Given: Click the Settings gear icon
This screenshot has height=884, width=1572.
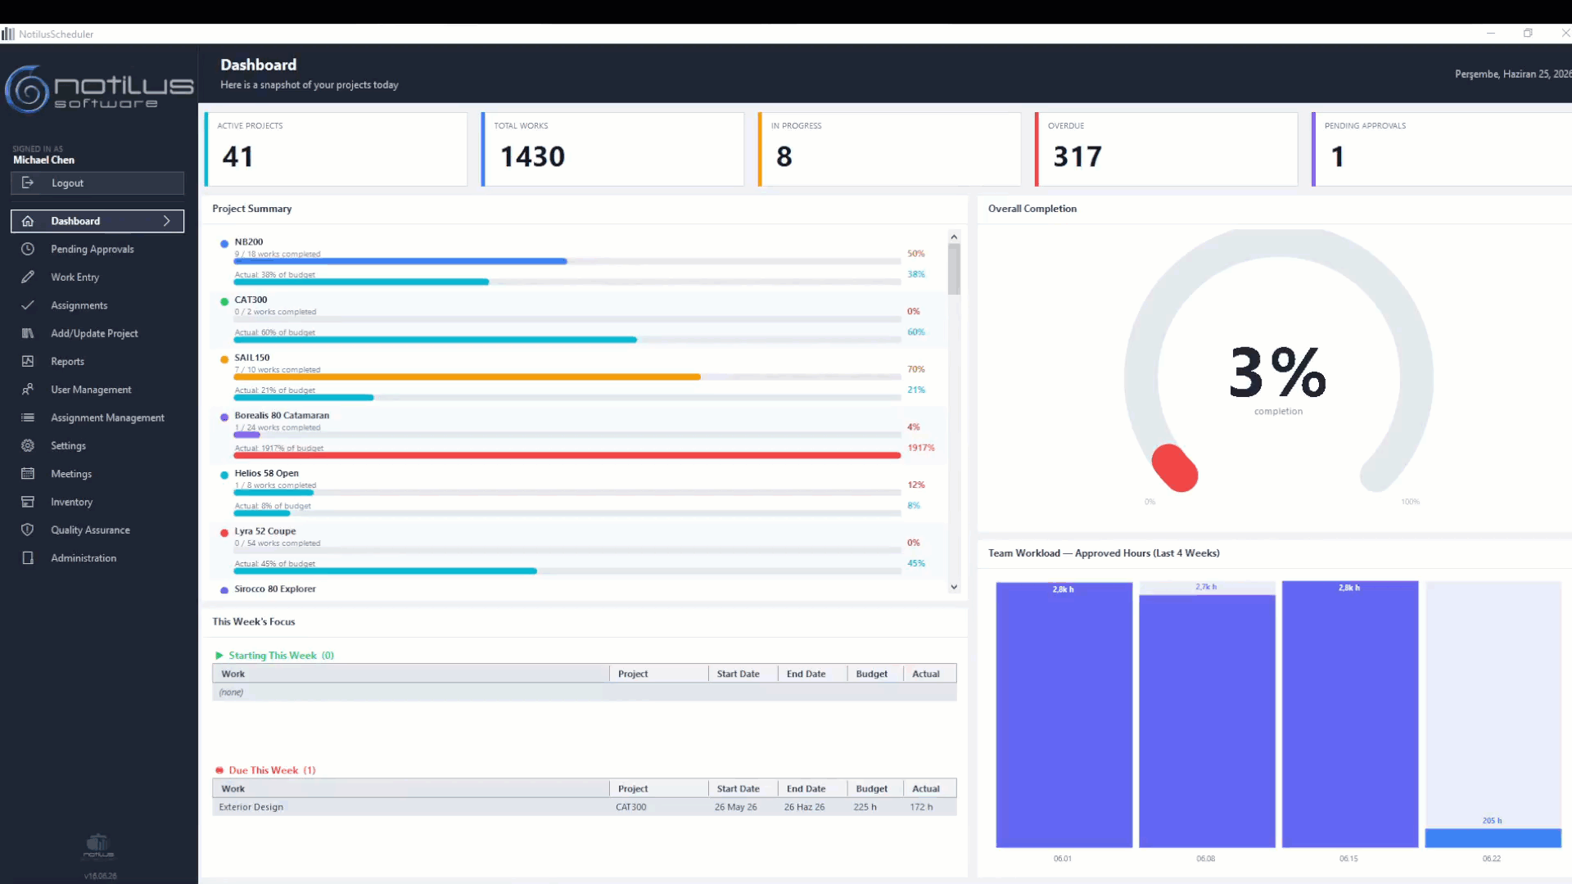Looking at the screenshot, I should click(x=28, y=445).
